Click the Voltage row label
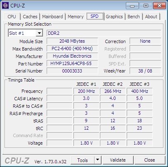 pyautogui.click(x=35, y=143)
